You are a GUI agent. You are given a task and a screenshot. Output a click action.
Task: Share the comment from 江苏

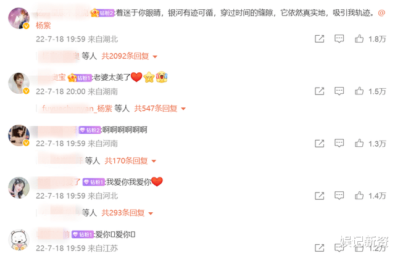pyautogui.click(x=320, y=248)
